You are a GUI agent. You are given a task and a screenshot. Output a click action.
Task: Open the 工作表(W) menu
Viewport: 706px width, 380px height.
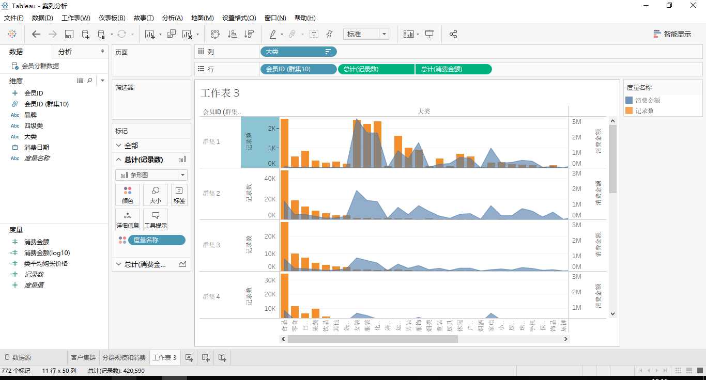(x=75, y=18)
